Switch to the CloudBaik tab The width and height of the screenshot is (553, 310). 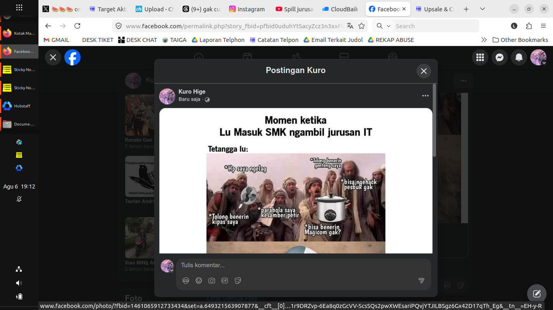point(340,9)
